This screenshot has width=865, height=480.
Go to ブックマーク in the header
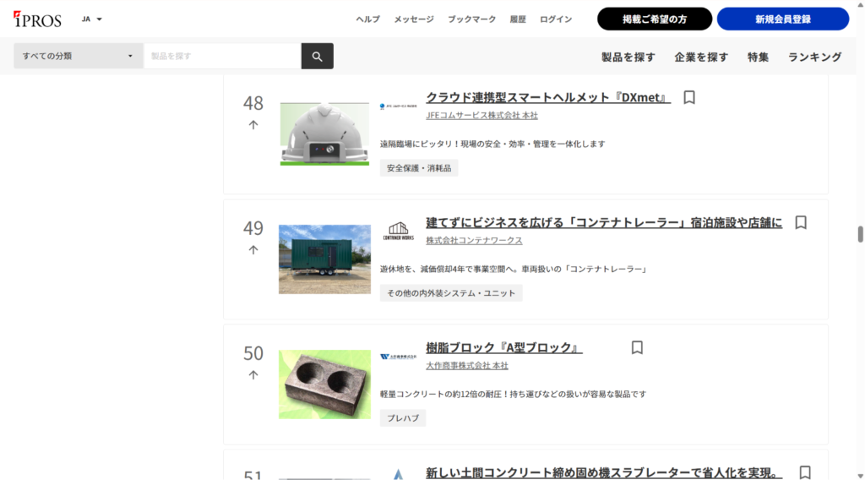tap(471, 19)
